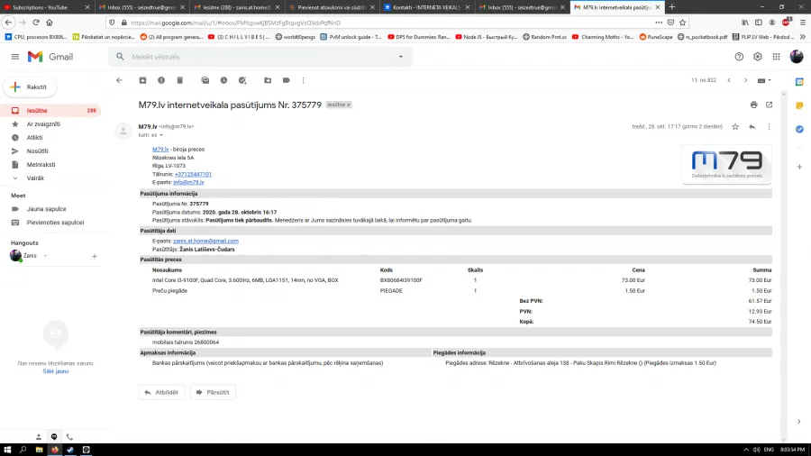Screen dimensions: 811x456
Task: Open Zanis Hangouts status dropdown
Action: coord(46,256)
